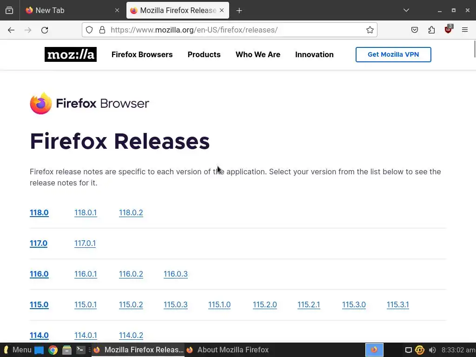Open release notes for 118.0

(x=39, y=212)
